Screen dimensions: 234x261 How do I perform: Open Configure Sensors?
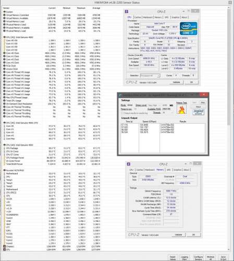[x=198, y=258]
